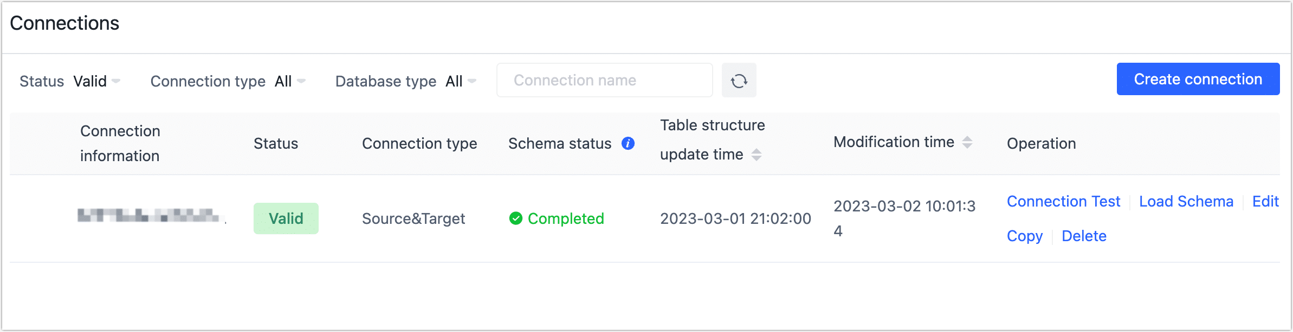The image size is (1293, 332).
Task: Delete the listed connection
Action: (1083, 236)
